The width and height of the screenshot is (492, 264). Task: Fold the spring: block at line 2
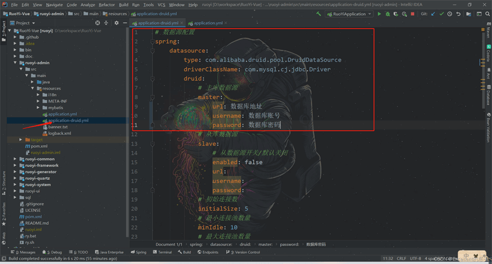tap(152, 41)
